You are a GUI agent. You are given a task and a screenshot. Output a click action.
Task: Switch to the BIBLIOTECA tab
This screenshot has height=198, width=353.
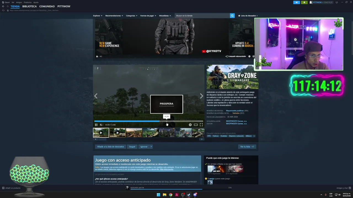30,6
